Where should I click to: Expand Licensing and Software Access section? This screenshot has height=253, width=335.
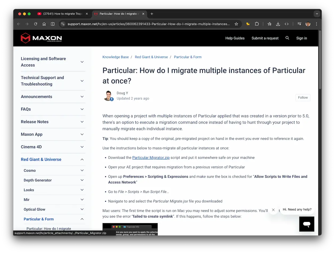[x=82, y=62]
